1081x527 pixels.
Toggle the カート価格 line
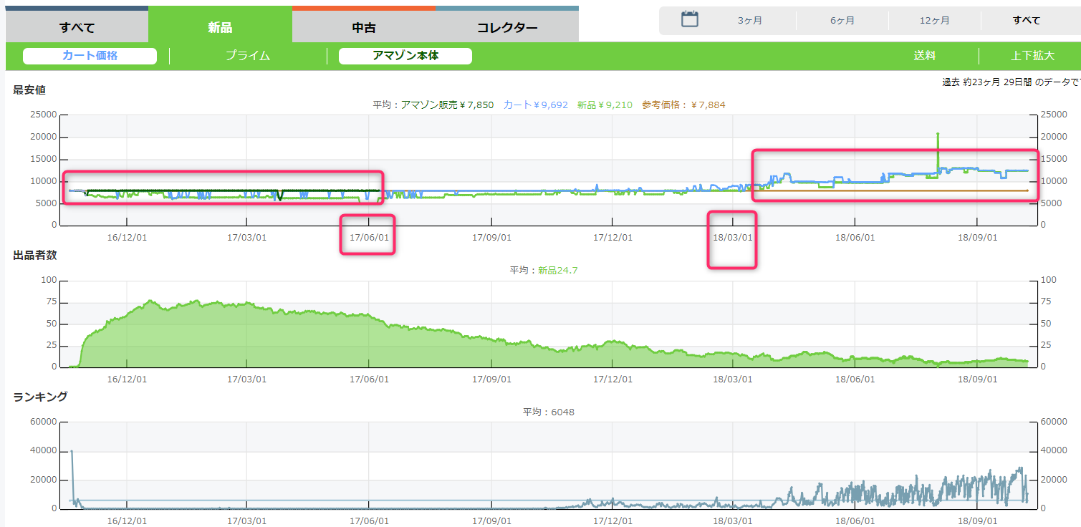(90, 56)
